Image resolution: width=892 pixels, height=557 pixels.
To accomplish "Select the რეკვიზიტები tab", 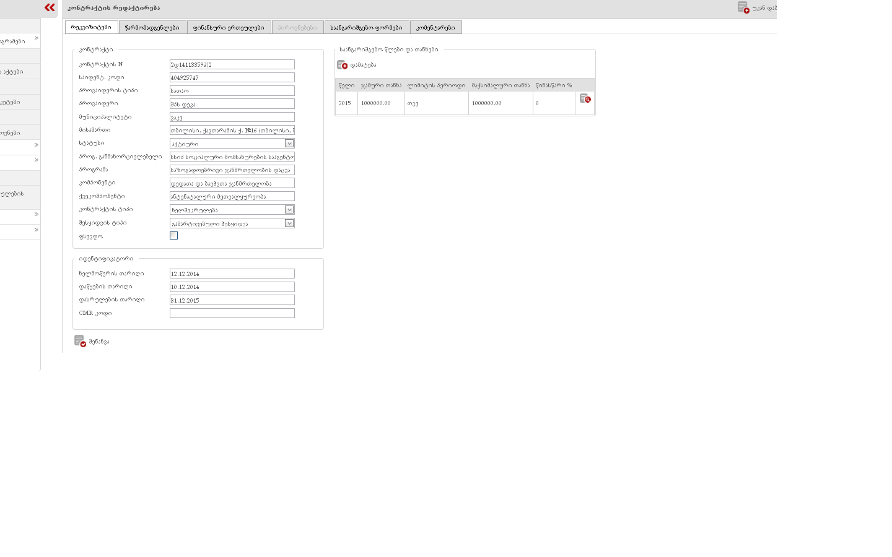I will point(91,27).
